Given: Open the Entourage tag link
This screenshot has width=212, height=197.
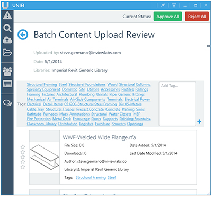Looking at the screenshot, I should point(81,119).
